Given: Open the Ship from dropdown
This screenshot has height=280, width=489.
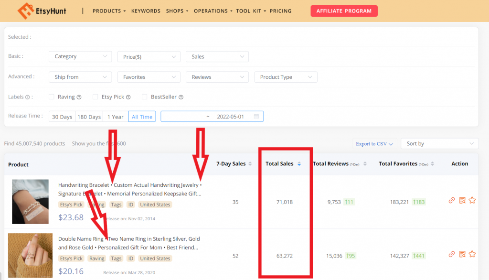Looking at the screenshot, I should coord(80,77).
